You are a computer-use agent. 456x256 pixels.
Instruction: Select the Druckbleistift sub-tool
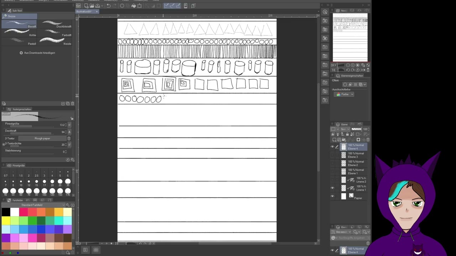click(55, 24)
